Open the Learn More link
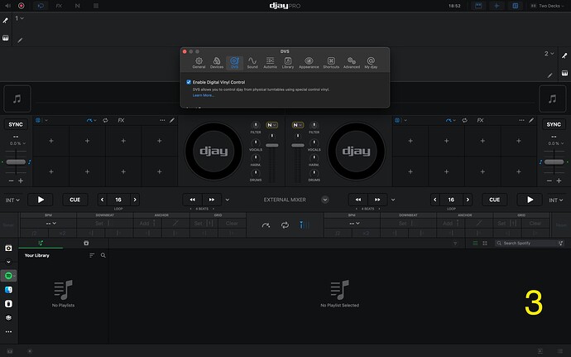Image resolution: width=571 pixels, height=357 pixels. (204, 95)
